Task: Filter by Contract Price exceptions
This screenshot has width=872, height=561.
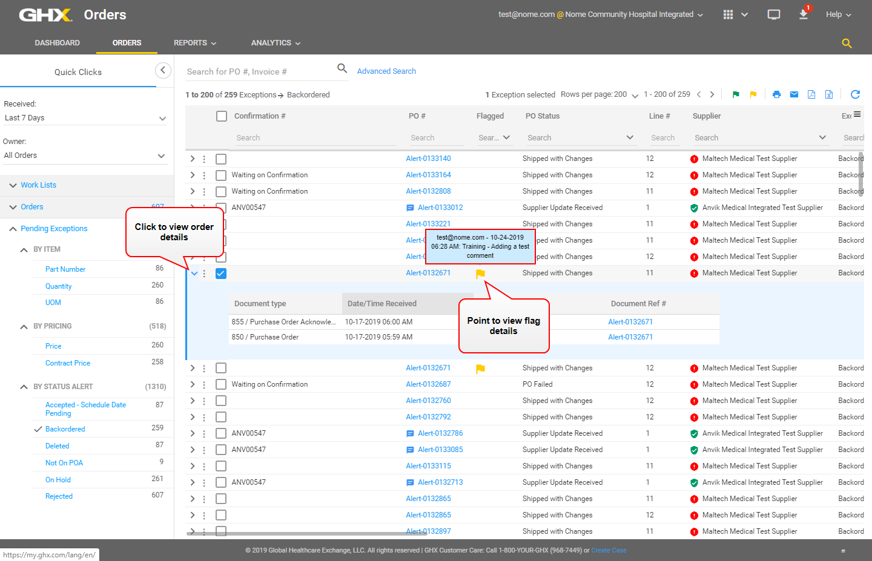Action: (x=68, y=363)
